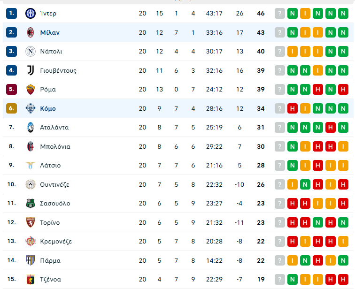
Task: Click the Roma crest icon
Action: pyautogui.click(x=31, y=89)
